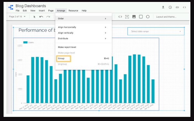
Task: Choose Make page-level option
Action: click(83, 53)
